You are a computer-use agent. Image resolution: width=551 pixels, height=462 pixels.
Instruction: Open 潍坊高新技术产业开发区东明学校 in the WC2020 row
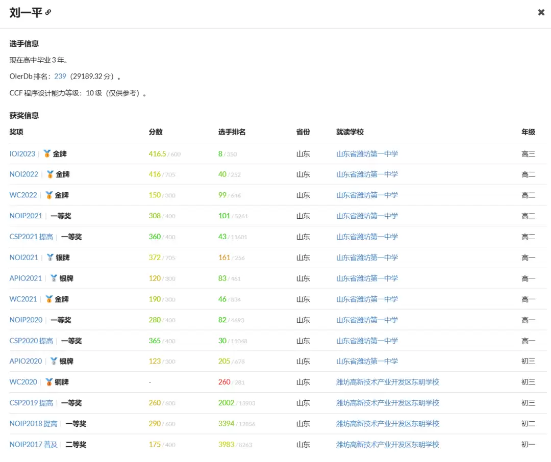[388, 381]
